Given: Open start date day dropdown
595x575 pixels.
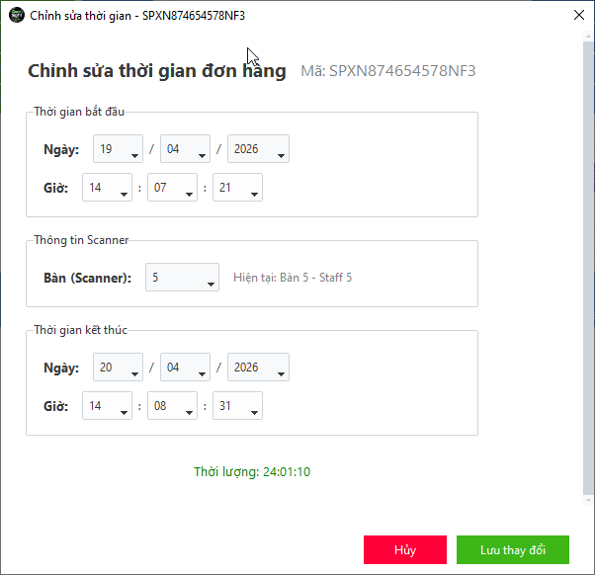Looking at the screenshot, I should [118, 150].
